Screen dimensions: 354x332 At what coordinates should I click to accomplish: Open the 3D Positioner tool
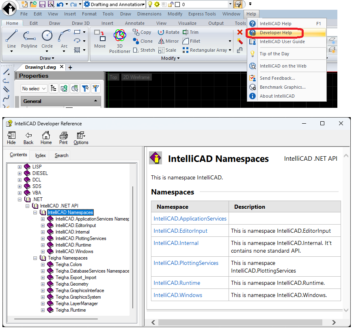pyautogui.click(x=120, y=41)
